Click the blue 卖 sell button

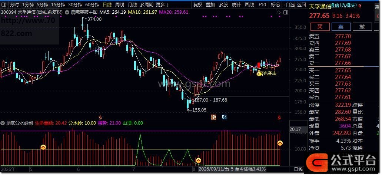pos(341,27)
